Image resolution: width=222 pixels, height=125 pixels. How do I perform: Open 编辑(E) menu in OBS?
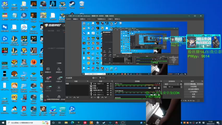pyautogui.click(x=75, y=19)
